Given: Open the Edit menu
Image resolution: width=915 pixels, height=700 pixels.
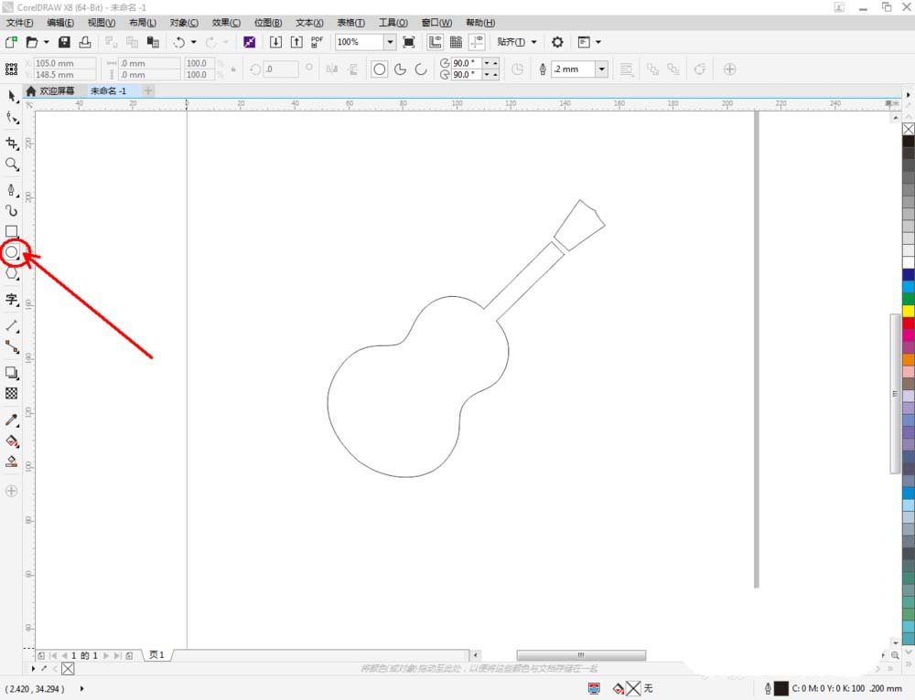Looking at the screenshot, I should coord(60,23).
